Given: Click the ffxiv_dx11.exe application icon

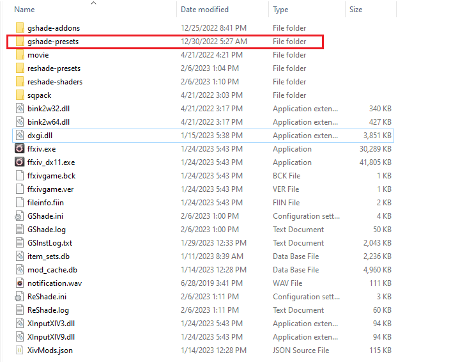Looking at the screenshot, I should 19,162.
